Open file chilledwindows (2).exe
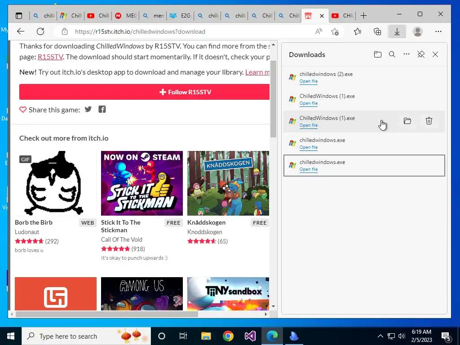 tap(308, 81)
